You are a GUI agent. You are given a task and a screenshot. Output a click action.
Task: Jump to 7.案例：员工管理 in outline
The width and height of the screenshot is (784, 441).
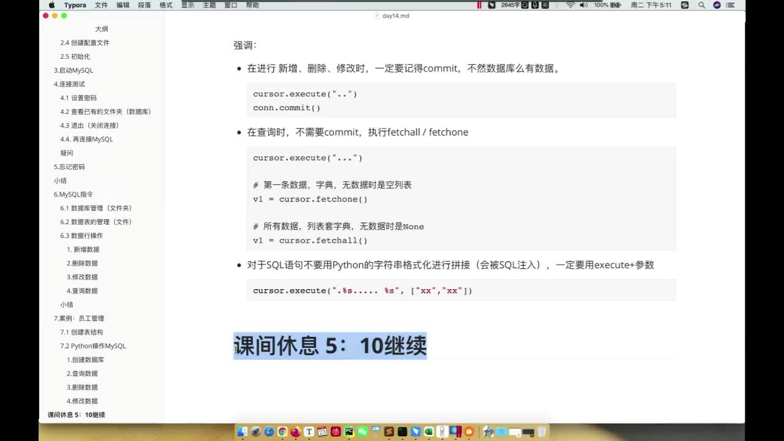pyautogui.click(x=79, y=318)
